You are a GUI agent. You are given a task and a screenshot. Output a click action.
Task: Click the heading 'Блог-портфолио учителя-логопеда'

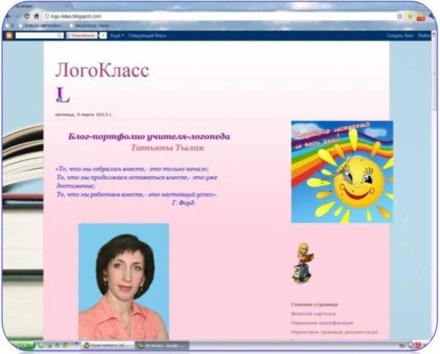click(149, 136)
